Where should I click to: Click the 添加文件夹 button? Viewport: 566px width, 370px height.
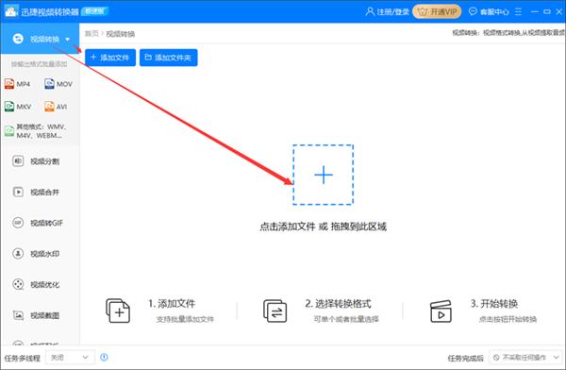(169, 58)
